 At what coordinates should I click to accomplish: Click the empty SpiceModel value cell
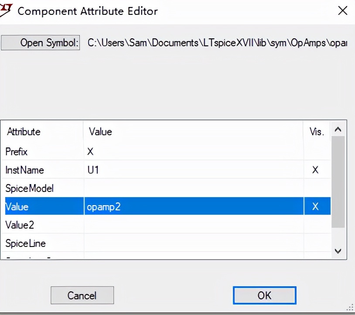coord(192,188)
